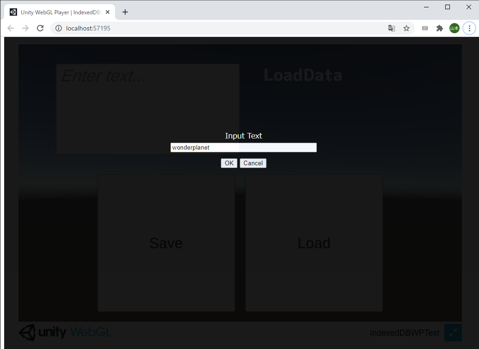Navigate back with the browser arrow
The height and width of the screenshot is (349, 479).
(x=10, y=28)
